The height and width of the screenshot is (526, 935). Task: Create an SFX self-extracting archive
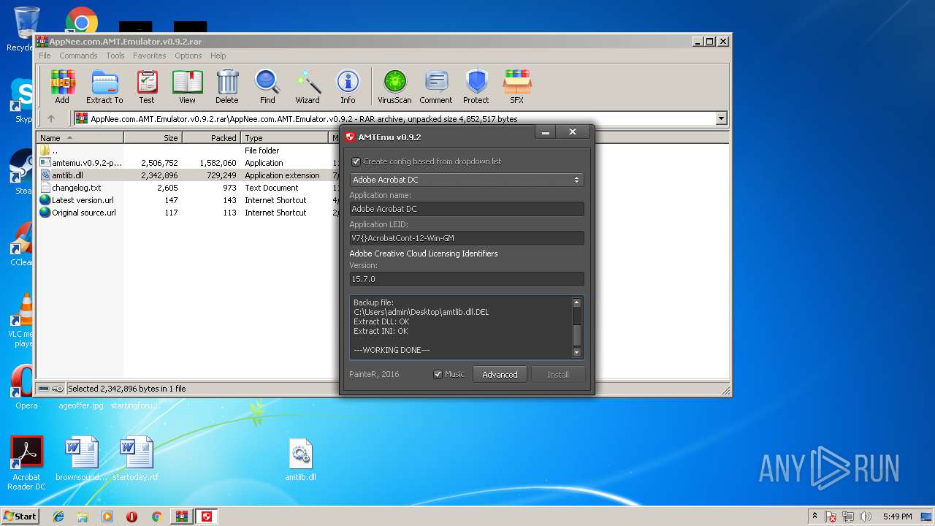point(516,87)
